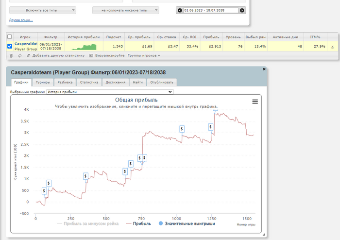Click the previous date range arrow
The height and width of the screenshot is (240, 340).
click(x=180, y=10)
